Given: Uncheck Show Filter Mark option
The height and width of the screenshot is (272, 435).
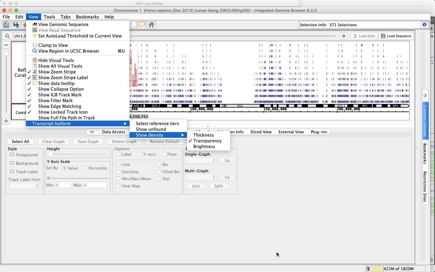Looking at the screenshot, I should [x=55, y=101].
